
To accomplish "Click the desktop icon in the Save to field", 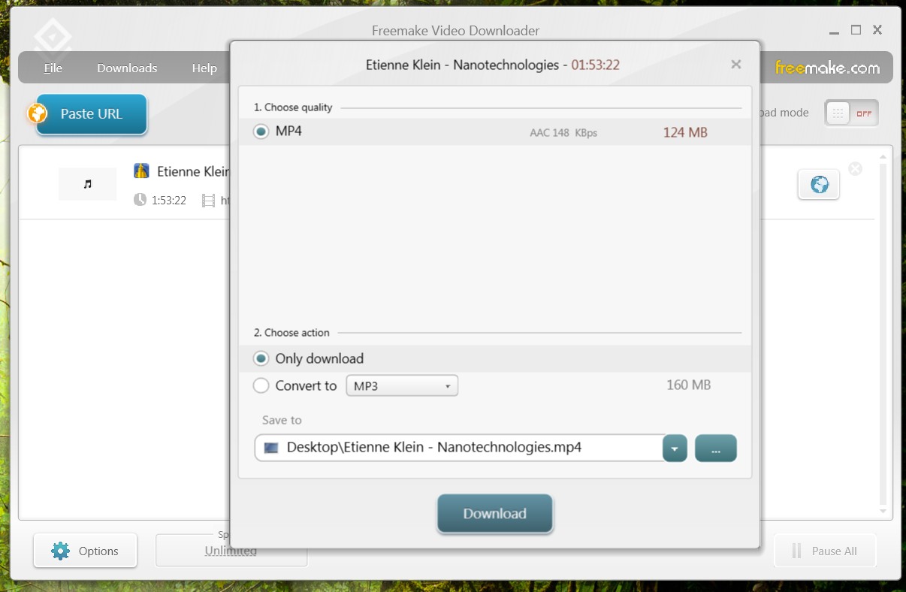I will [x=271, y=448].
